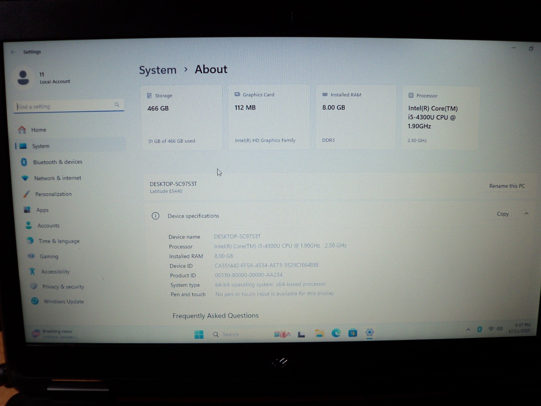Viewport: 541px width, 406px height.
Task: Show hidden system tray icons
Action: coord(468,329)
